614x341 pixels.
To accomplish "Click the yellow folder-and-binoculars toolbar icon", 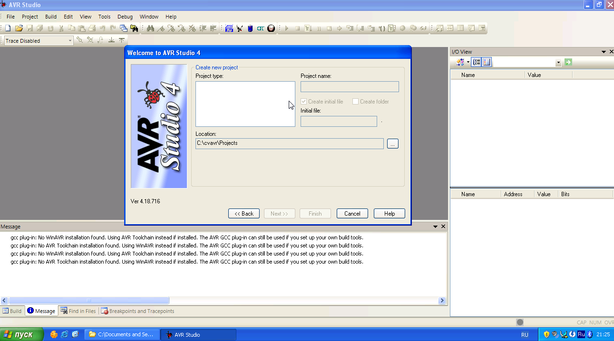I will pos(134,28).
